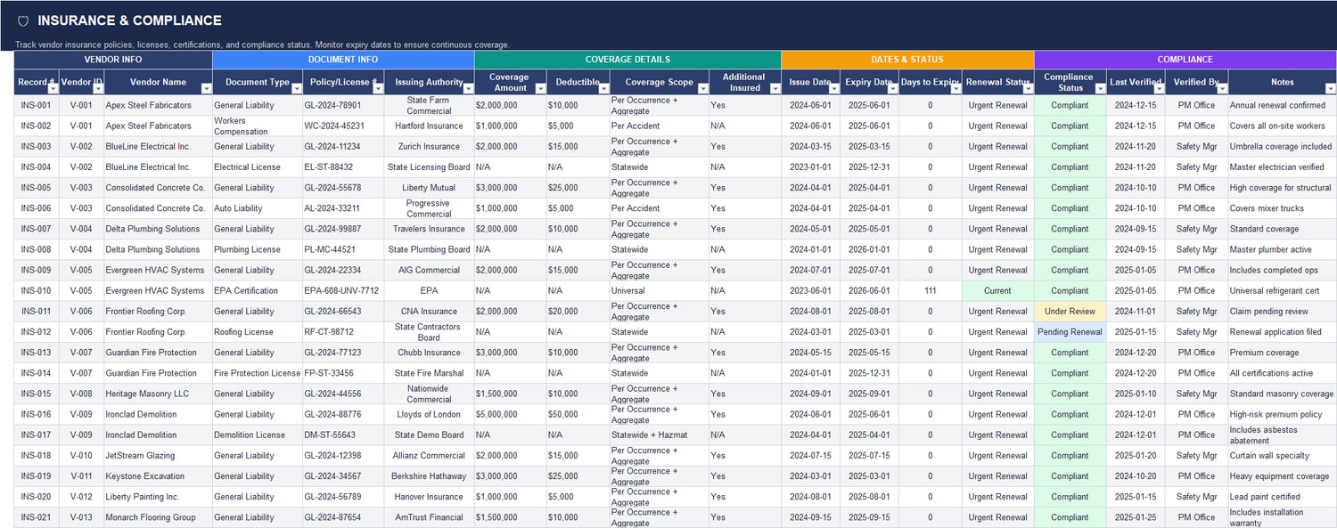This screenshot has width=1337, height=528.
Task: Click the Allianz Commercial issuing authority
Action: coord(429,455)
